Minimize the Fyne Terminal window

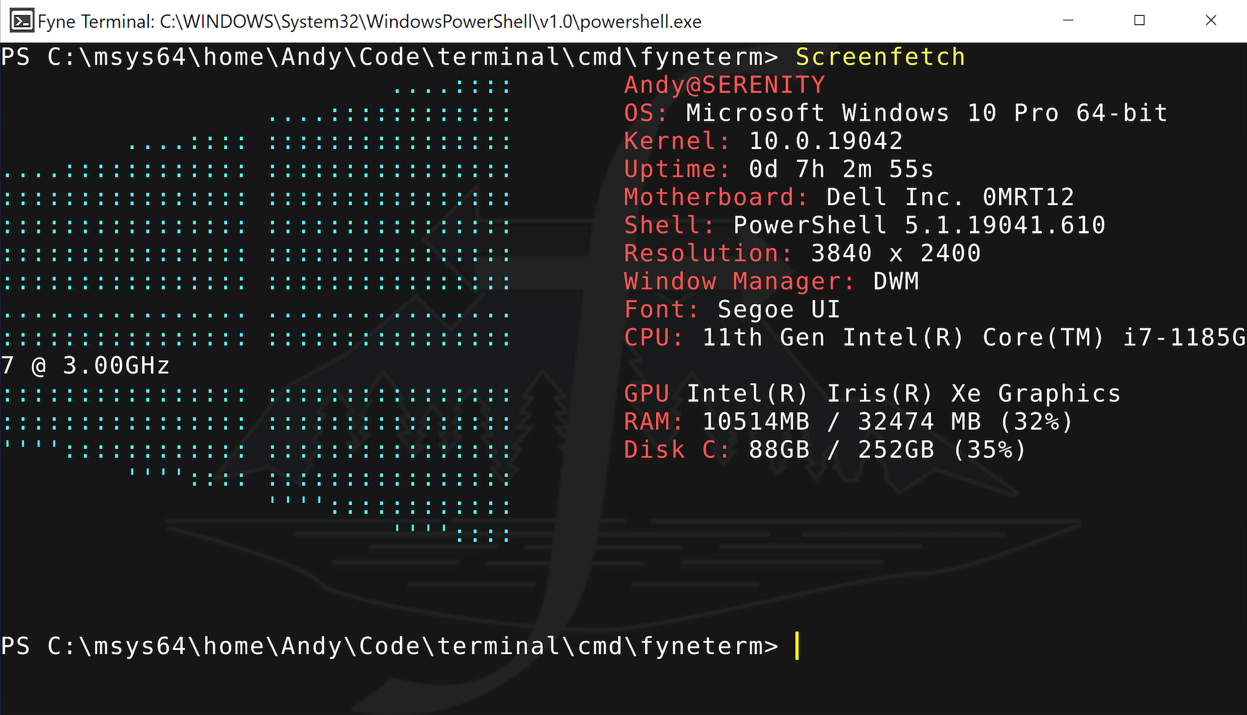click(1067, 21)
